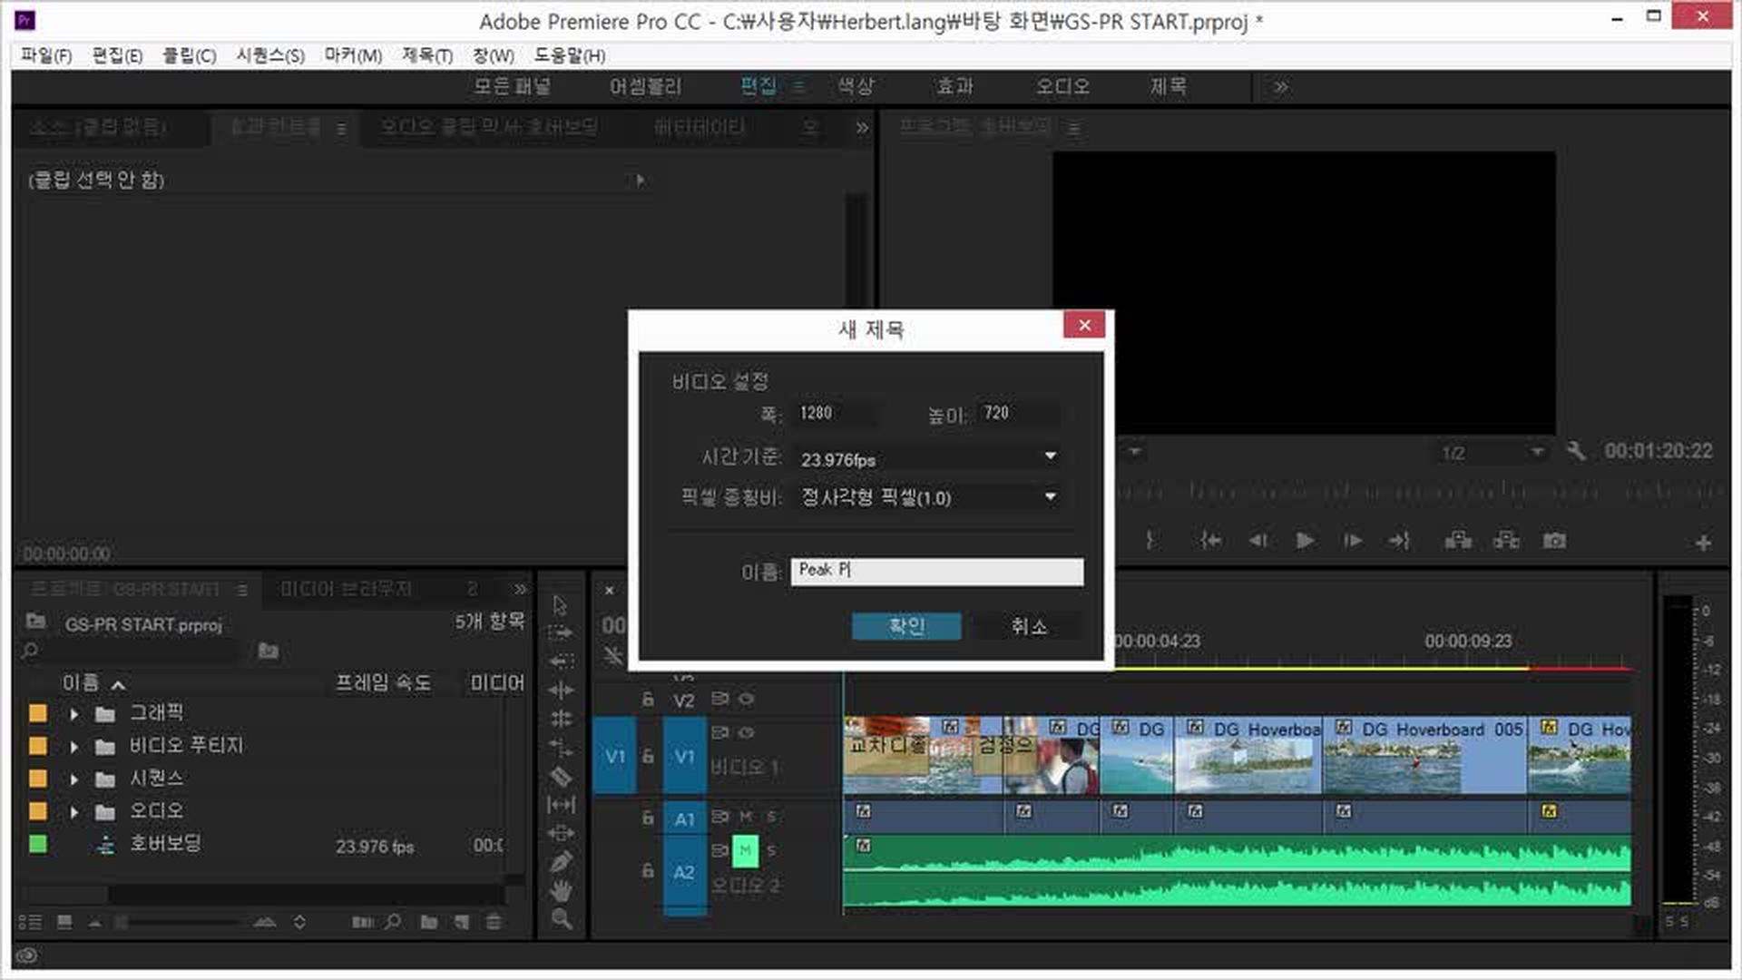This screenshot has width=1742, height=980.
Task: Click the Export Frame camera icon
Action: 1554,541
